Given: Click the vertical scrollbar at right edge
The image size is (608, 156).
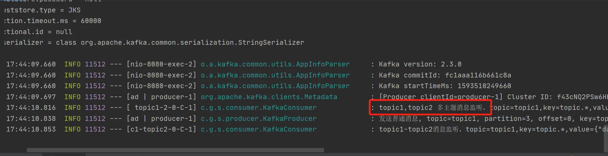Looking at the screenshot, I should (606, 141).
